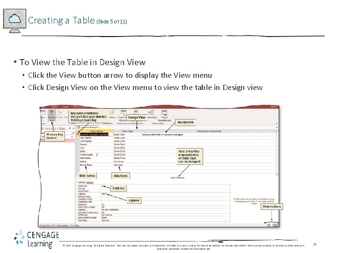Switch to Design View via status bar icon
Viewport: 337px width, 253px height.
point(276,225)
